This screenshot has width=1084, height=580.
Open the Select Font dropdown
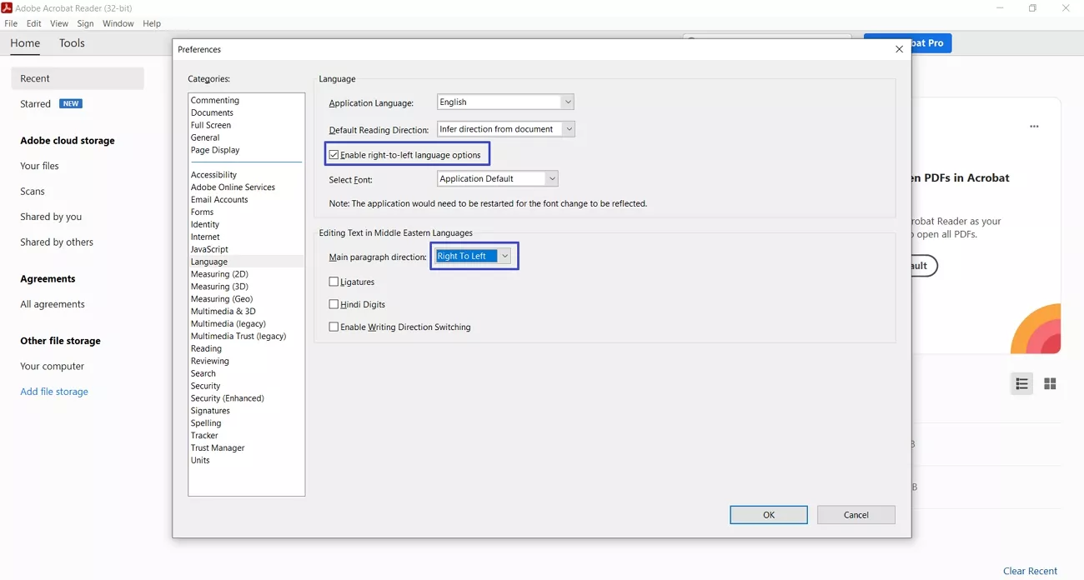[x=551, y=178]
